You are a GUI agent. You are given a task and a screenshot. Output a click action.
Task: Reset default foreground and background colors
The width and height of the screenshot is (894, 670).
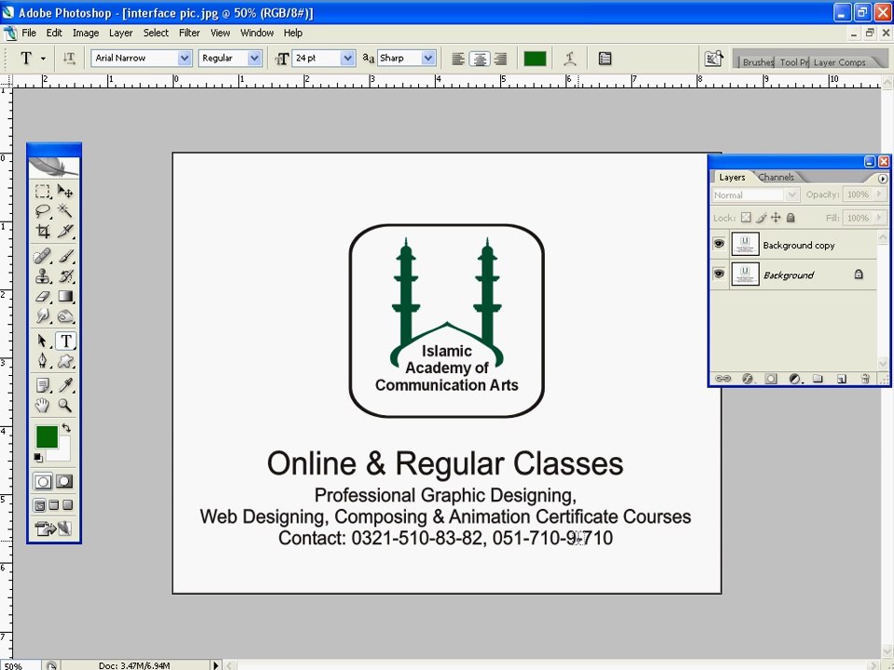tap(38, 457)
